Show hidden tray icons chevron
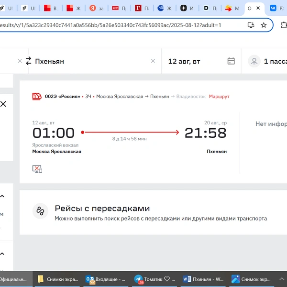 [x=282, y=279]
